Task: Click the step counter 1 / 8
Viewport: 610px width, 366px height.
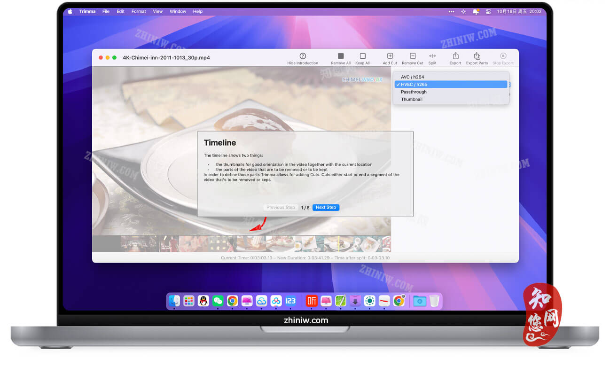Action: 305,208
